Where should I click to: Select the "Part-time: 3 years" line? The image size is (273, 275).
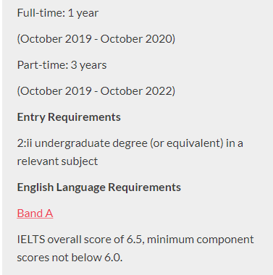point(62,65)
